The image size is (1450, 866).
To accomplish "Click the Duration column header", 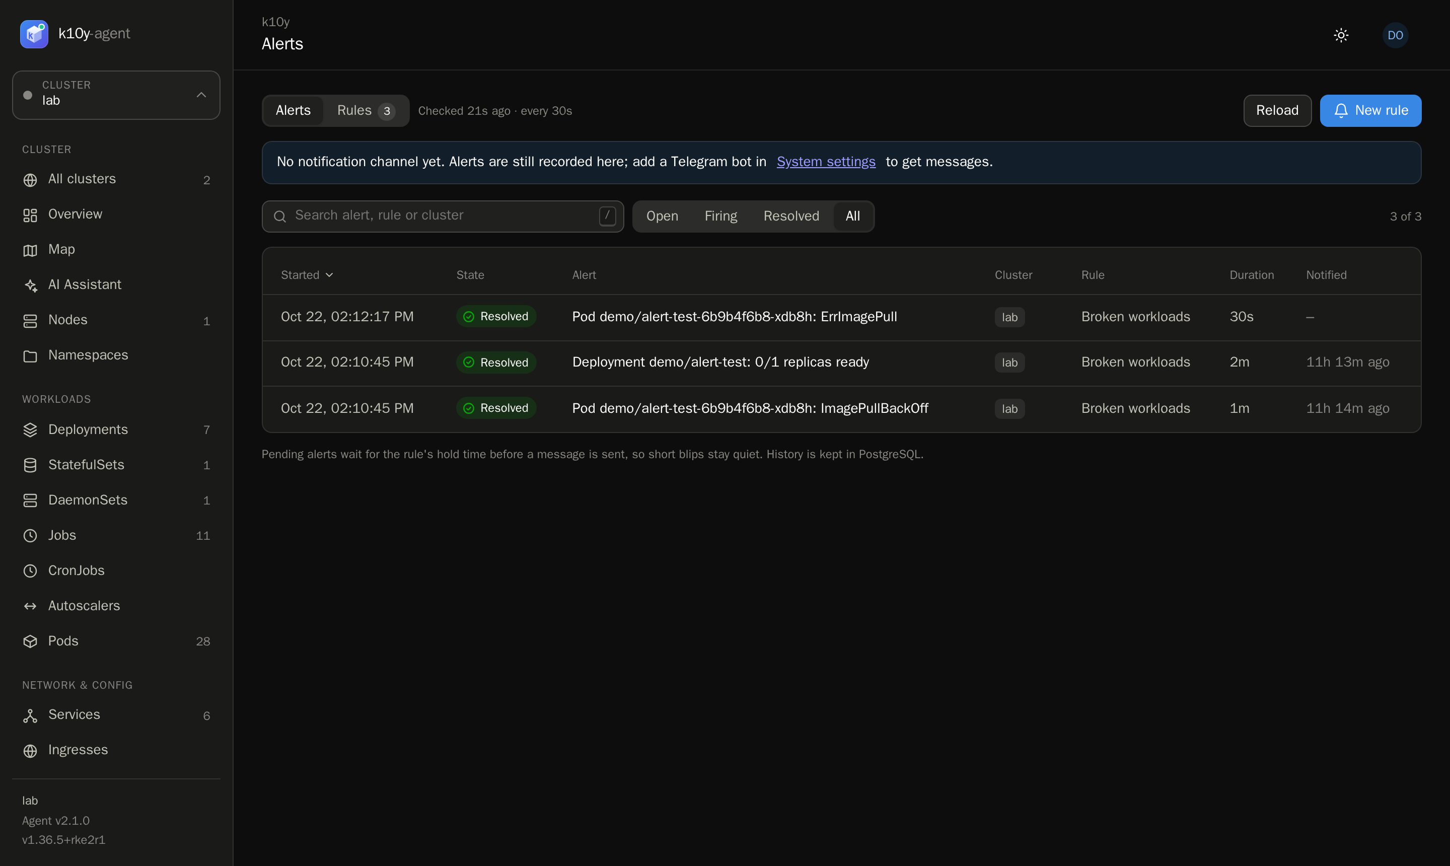I will click(x=1252, y=275).
